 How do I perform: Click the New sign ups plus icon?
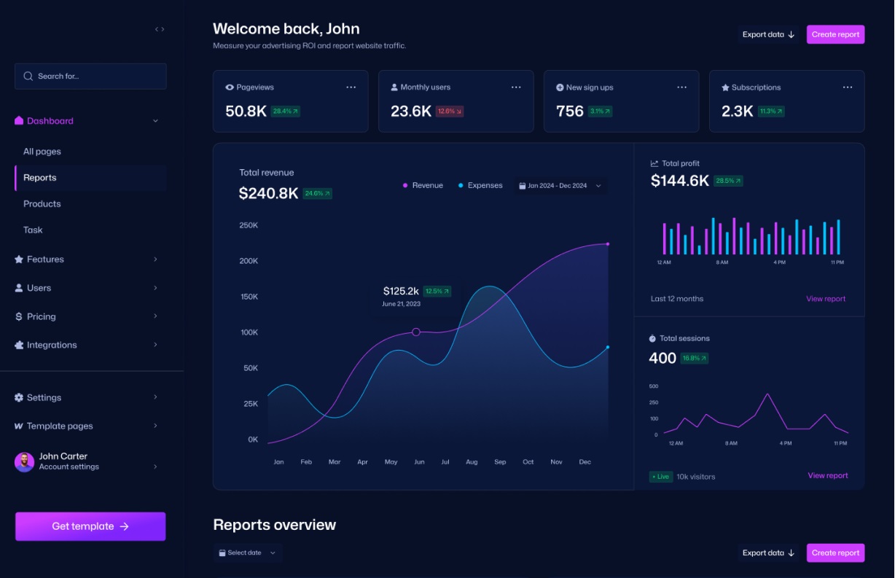tap(561, 87)
